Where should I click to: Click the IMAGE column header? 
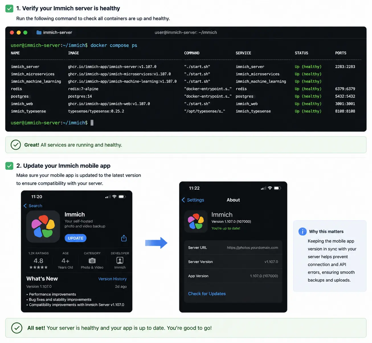pyautogui.click(x=73, y=53)
